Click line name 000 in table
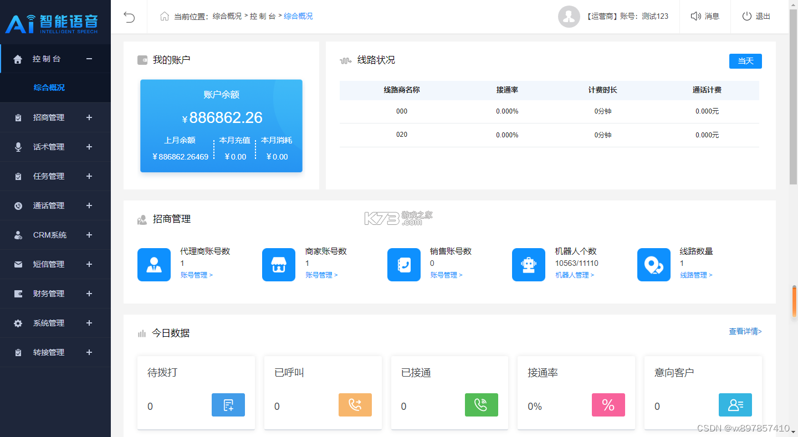Screen dimensions: 798x437 [402, 111]
